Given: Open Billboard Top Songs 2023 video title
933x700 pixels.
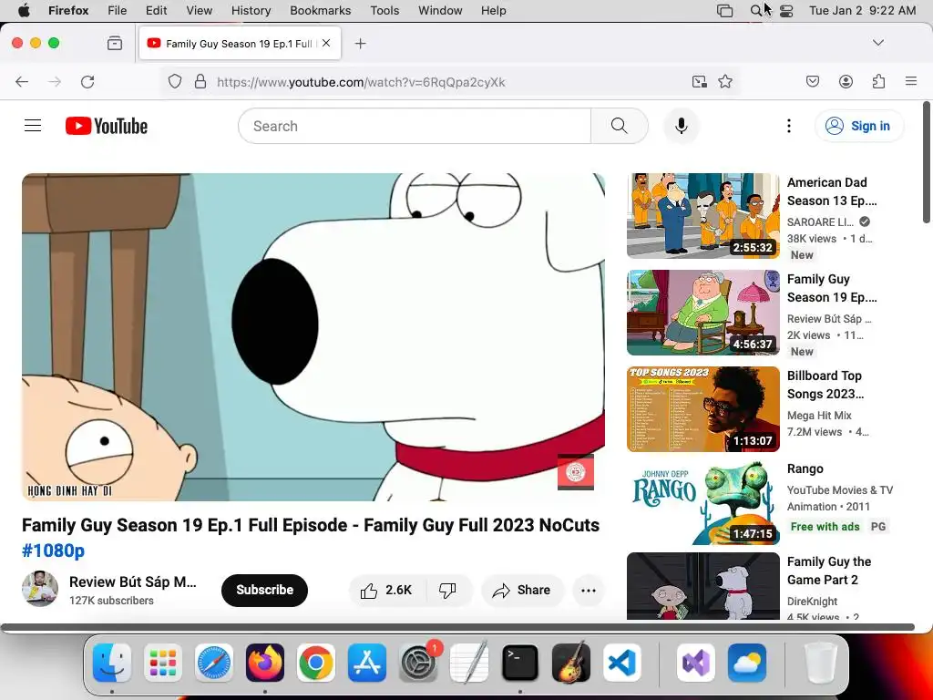Looking at the screenshot, I should point(825,385).
